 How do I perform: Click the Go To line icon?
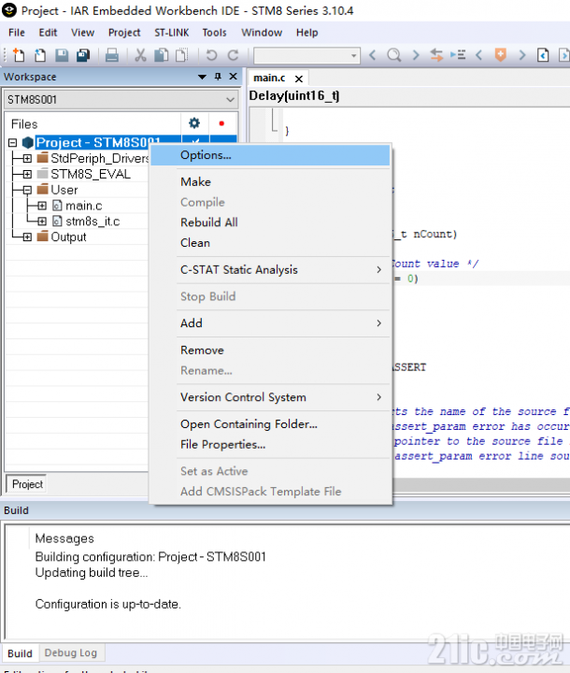coord(458,55)
